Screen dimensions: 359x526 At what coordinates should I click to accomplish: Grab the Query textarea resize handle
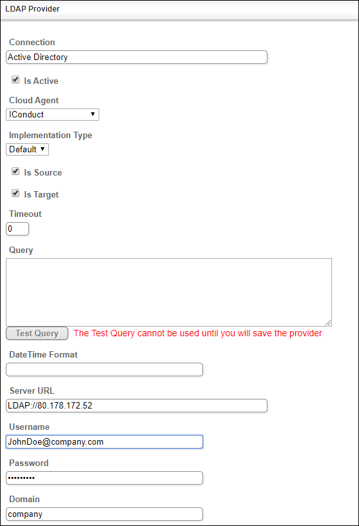tap(328, 323)
